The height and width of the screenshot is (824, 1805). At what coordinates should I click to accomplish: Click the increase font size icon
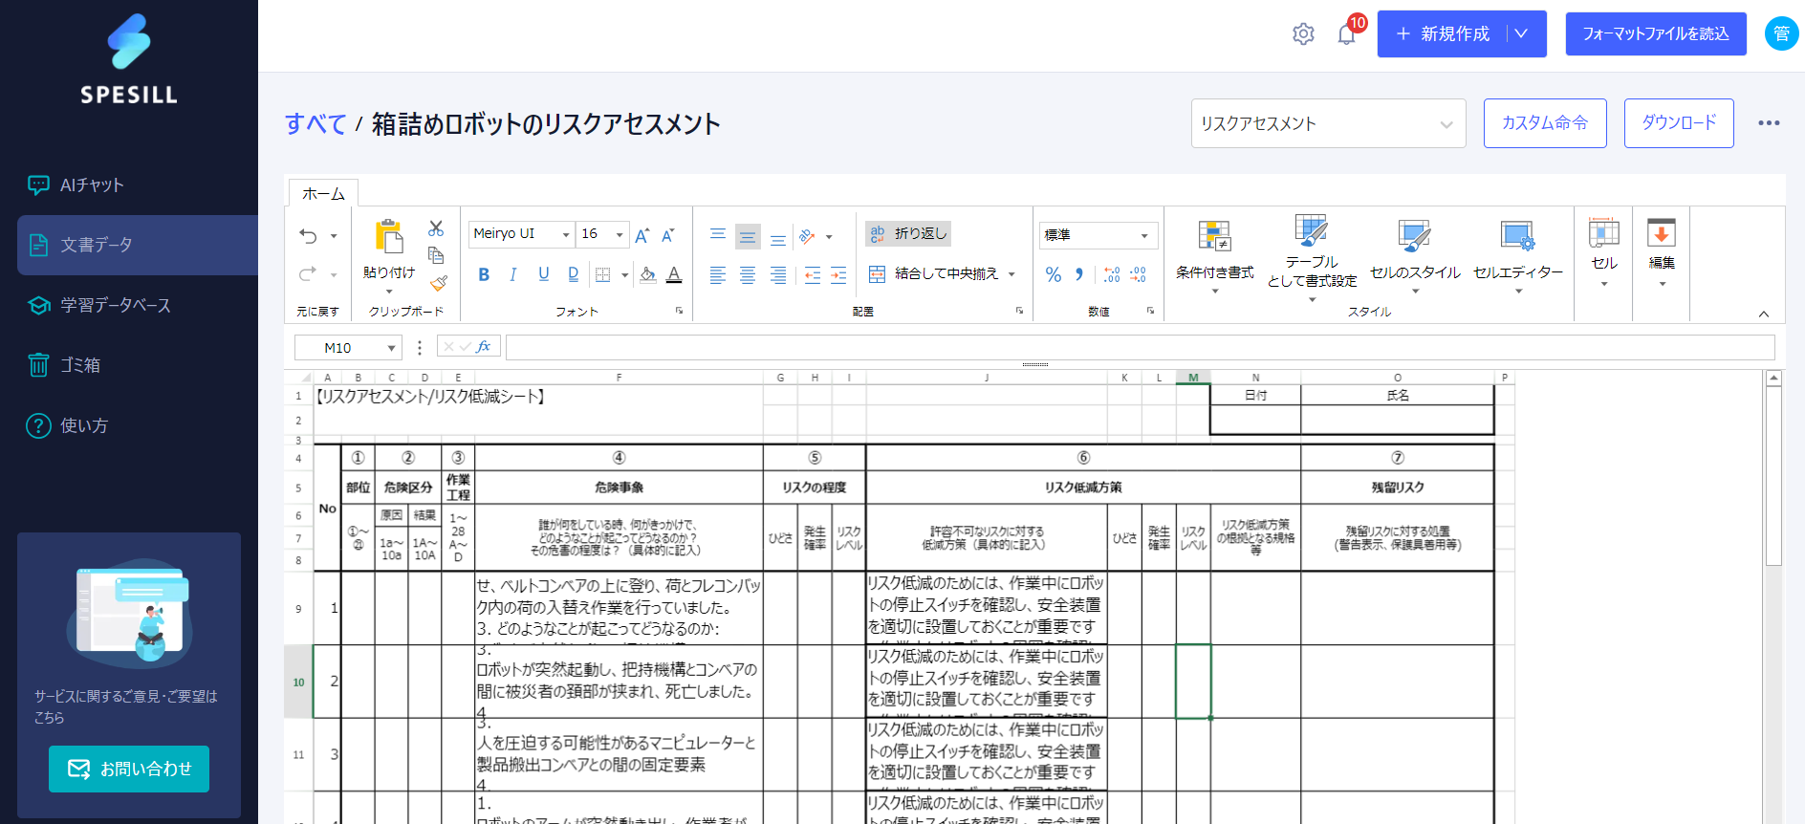[642, 235]
